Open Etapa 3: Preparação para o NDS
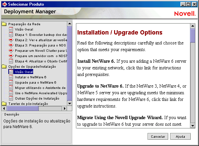 tap(40, 45)
